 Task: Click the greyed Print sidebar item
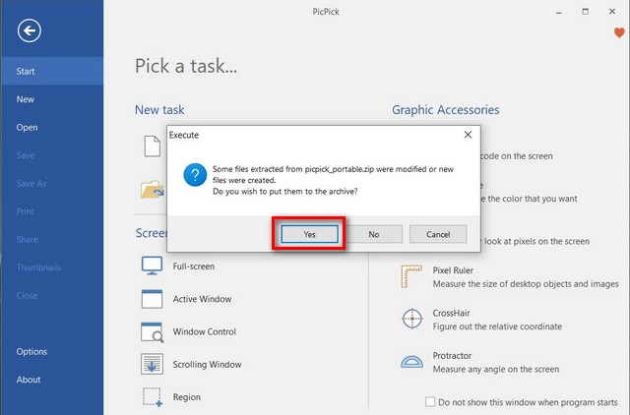[51, 211]
